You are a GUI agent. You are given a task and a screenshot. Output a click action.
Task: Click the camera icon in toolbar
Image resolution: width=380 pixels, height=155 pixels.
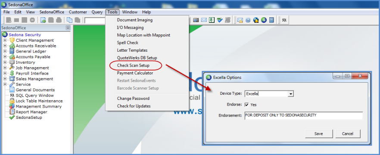click(196, 20)
